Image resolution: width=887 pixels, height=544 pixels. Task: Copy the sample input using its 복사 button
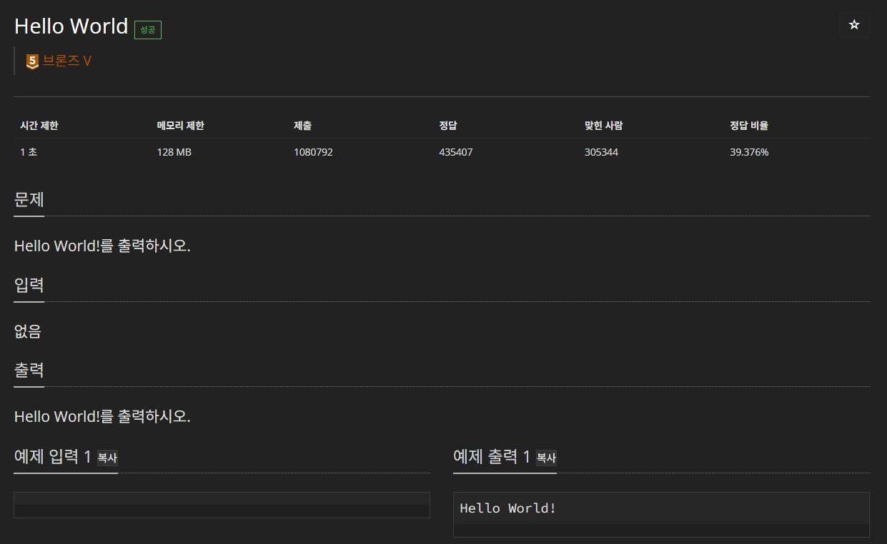tap(107, 459)
